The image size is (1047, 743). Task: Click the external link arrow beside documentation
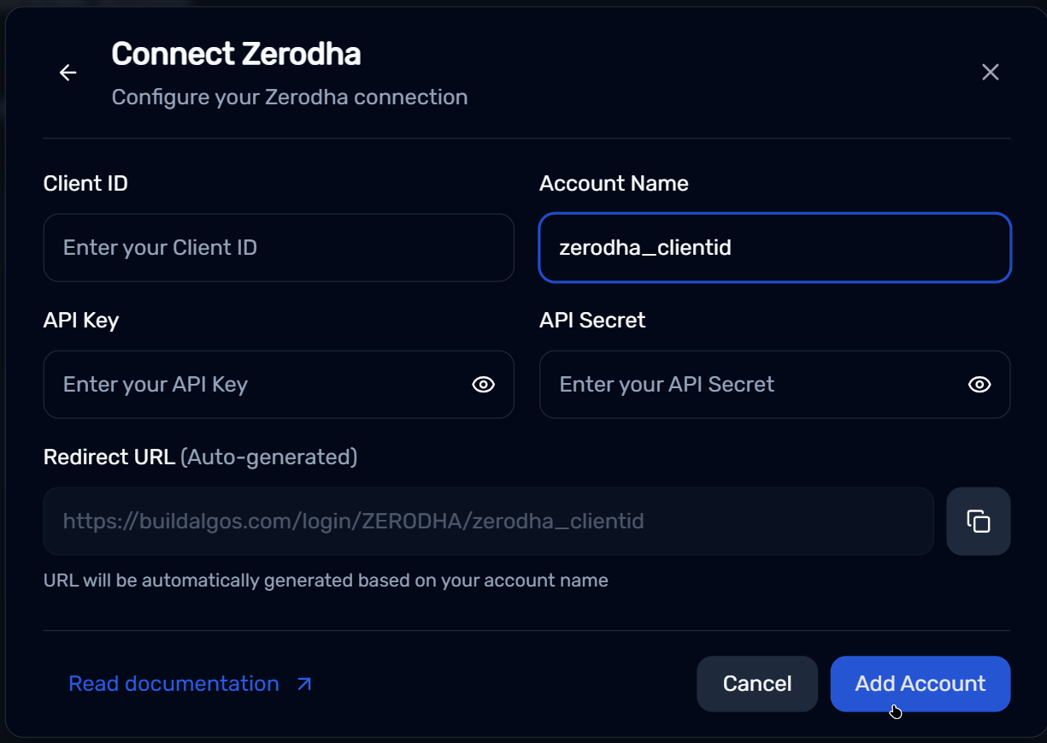[x=304, y=684]
